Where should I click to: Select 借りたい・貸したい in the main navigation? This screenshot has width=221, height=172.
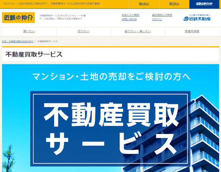(x=138, y=31)
